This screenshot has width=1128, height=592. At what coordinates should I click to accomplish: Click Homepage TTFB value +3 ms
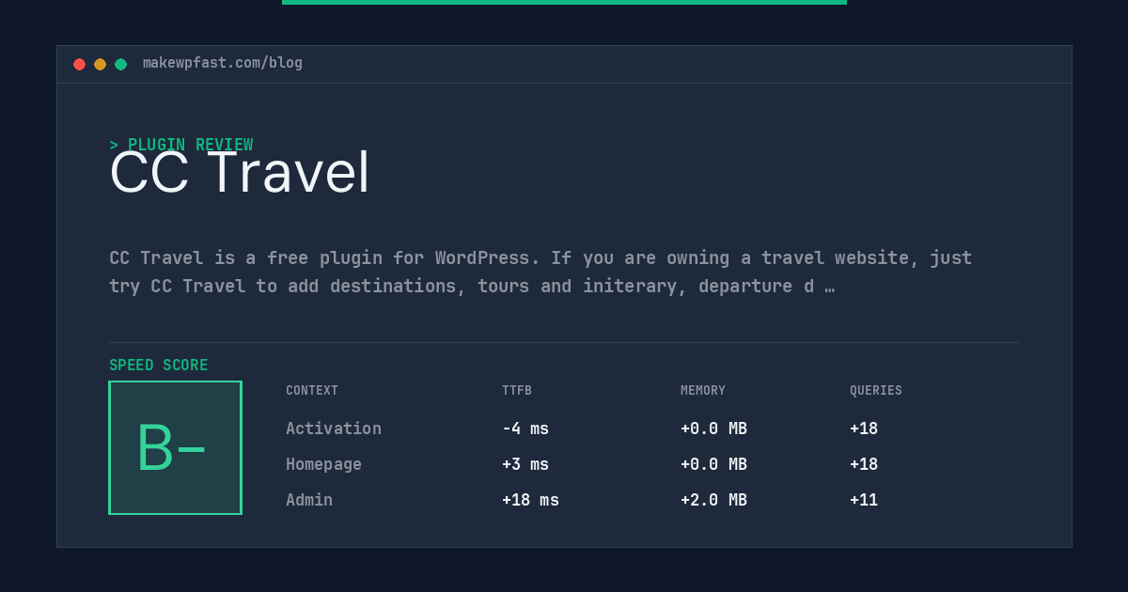coord(525,464)
